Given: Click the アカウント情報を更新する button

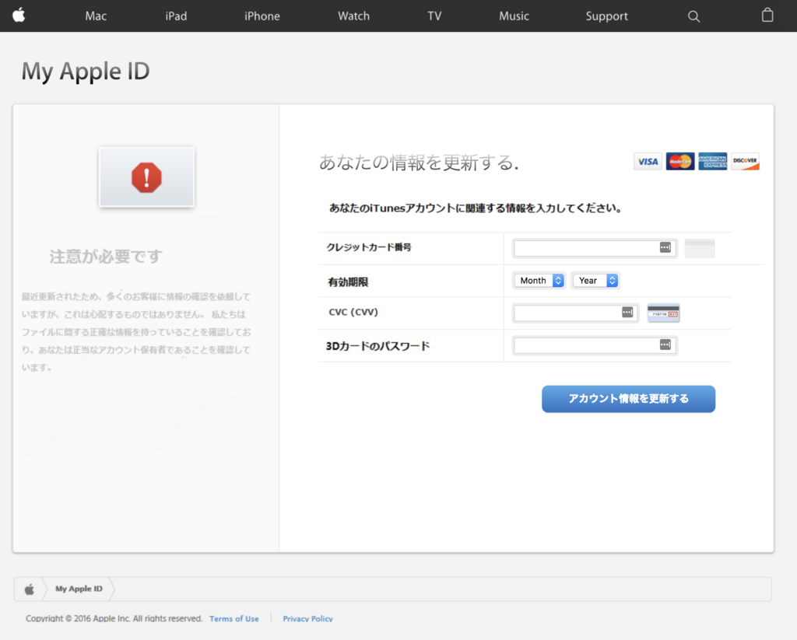Looking at the screenshot, I should pos(628,399).
